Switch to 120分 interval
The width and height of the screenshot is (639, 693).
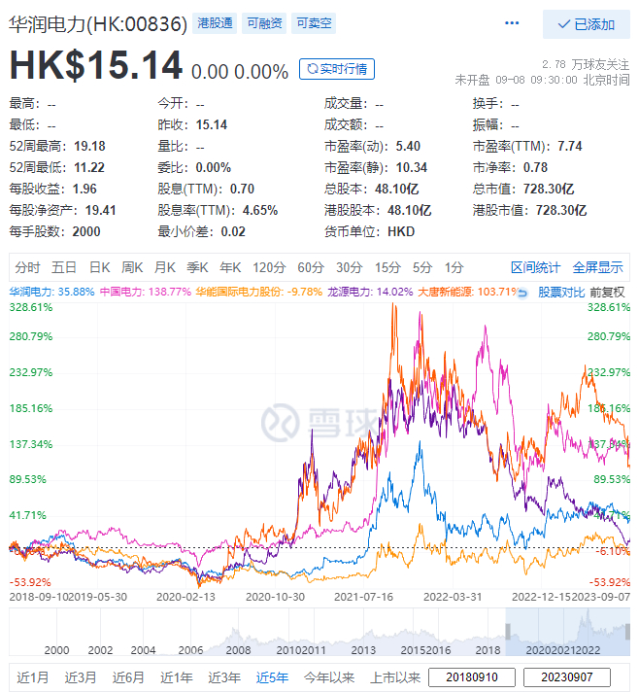269,267
